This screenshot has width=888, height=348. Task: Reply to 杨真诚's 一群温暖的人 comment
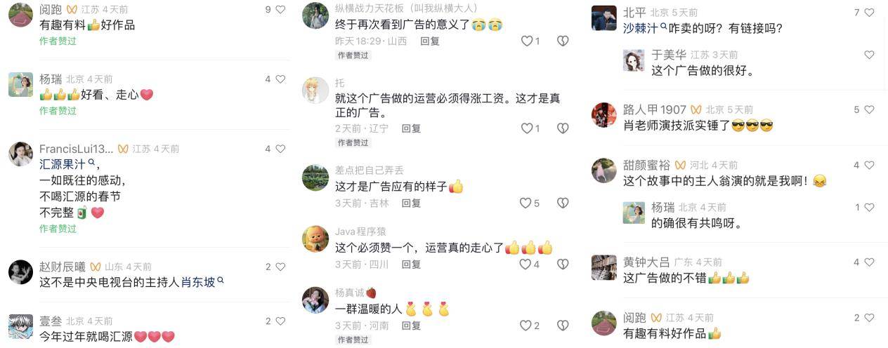click(x=411, y=326)
